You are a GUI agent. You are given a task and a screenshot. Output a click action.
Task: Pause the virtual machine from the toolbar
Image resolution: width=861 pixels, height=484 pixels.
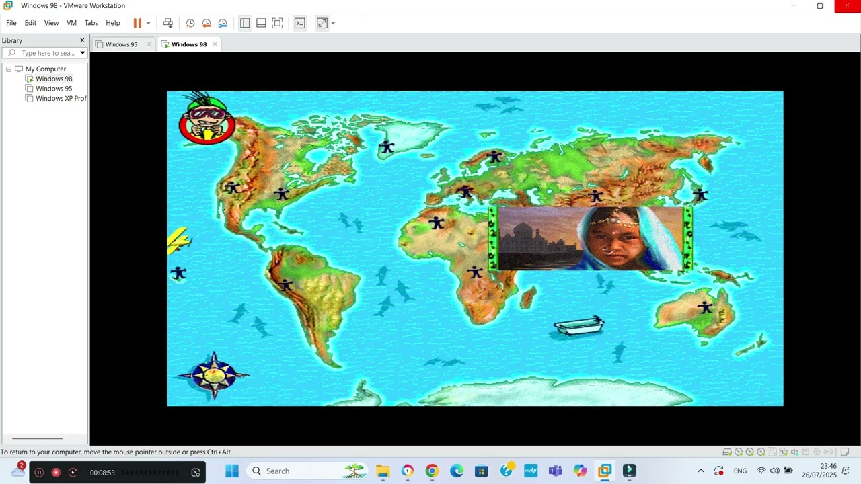click(x=137, y=23)
